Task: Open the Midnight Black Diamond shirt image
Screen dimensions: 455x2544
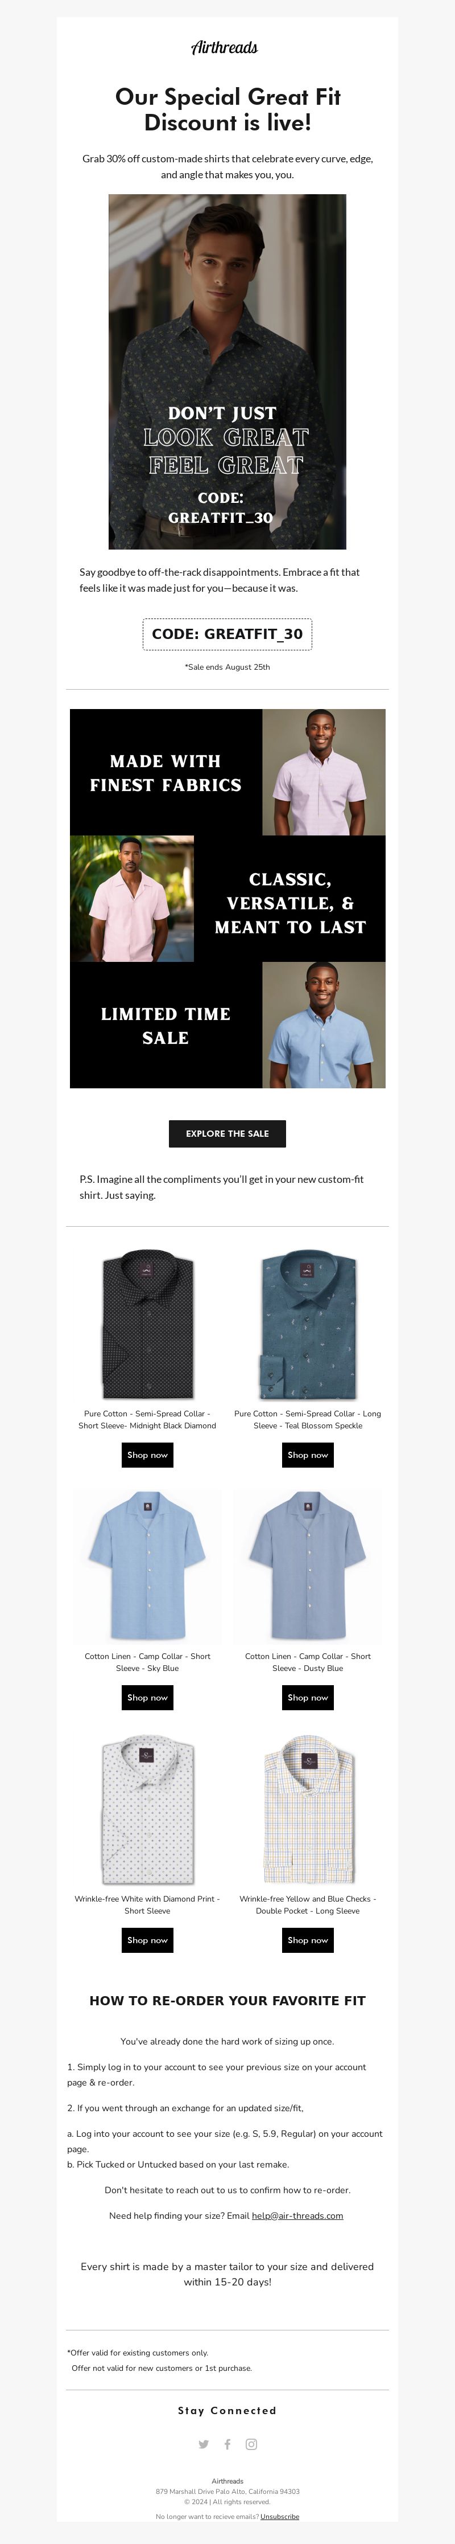Action: pos(147,1324)
